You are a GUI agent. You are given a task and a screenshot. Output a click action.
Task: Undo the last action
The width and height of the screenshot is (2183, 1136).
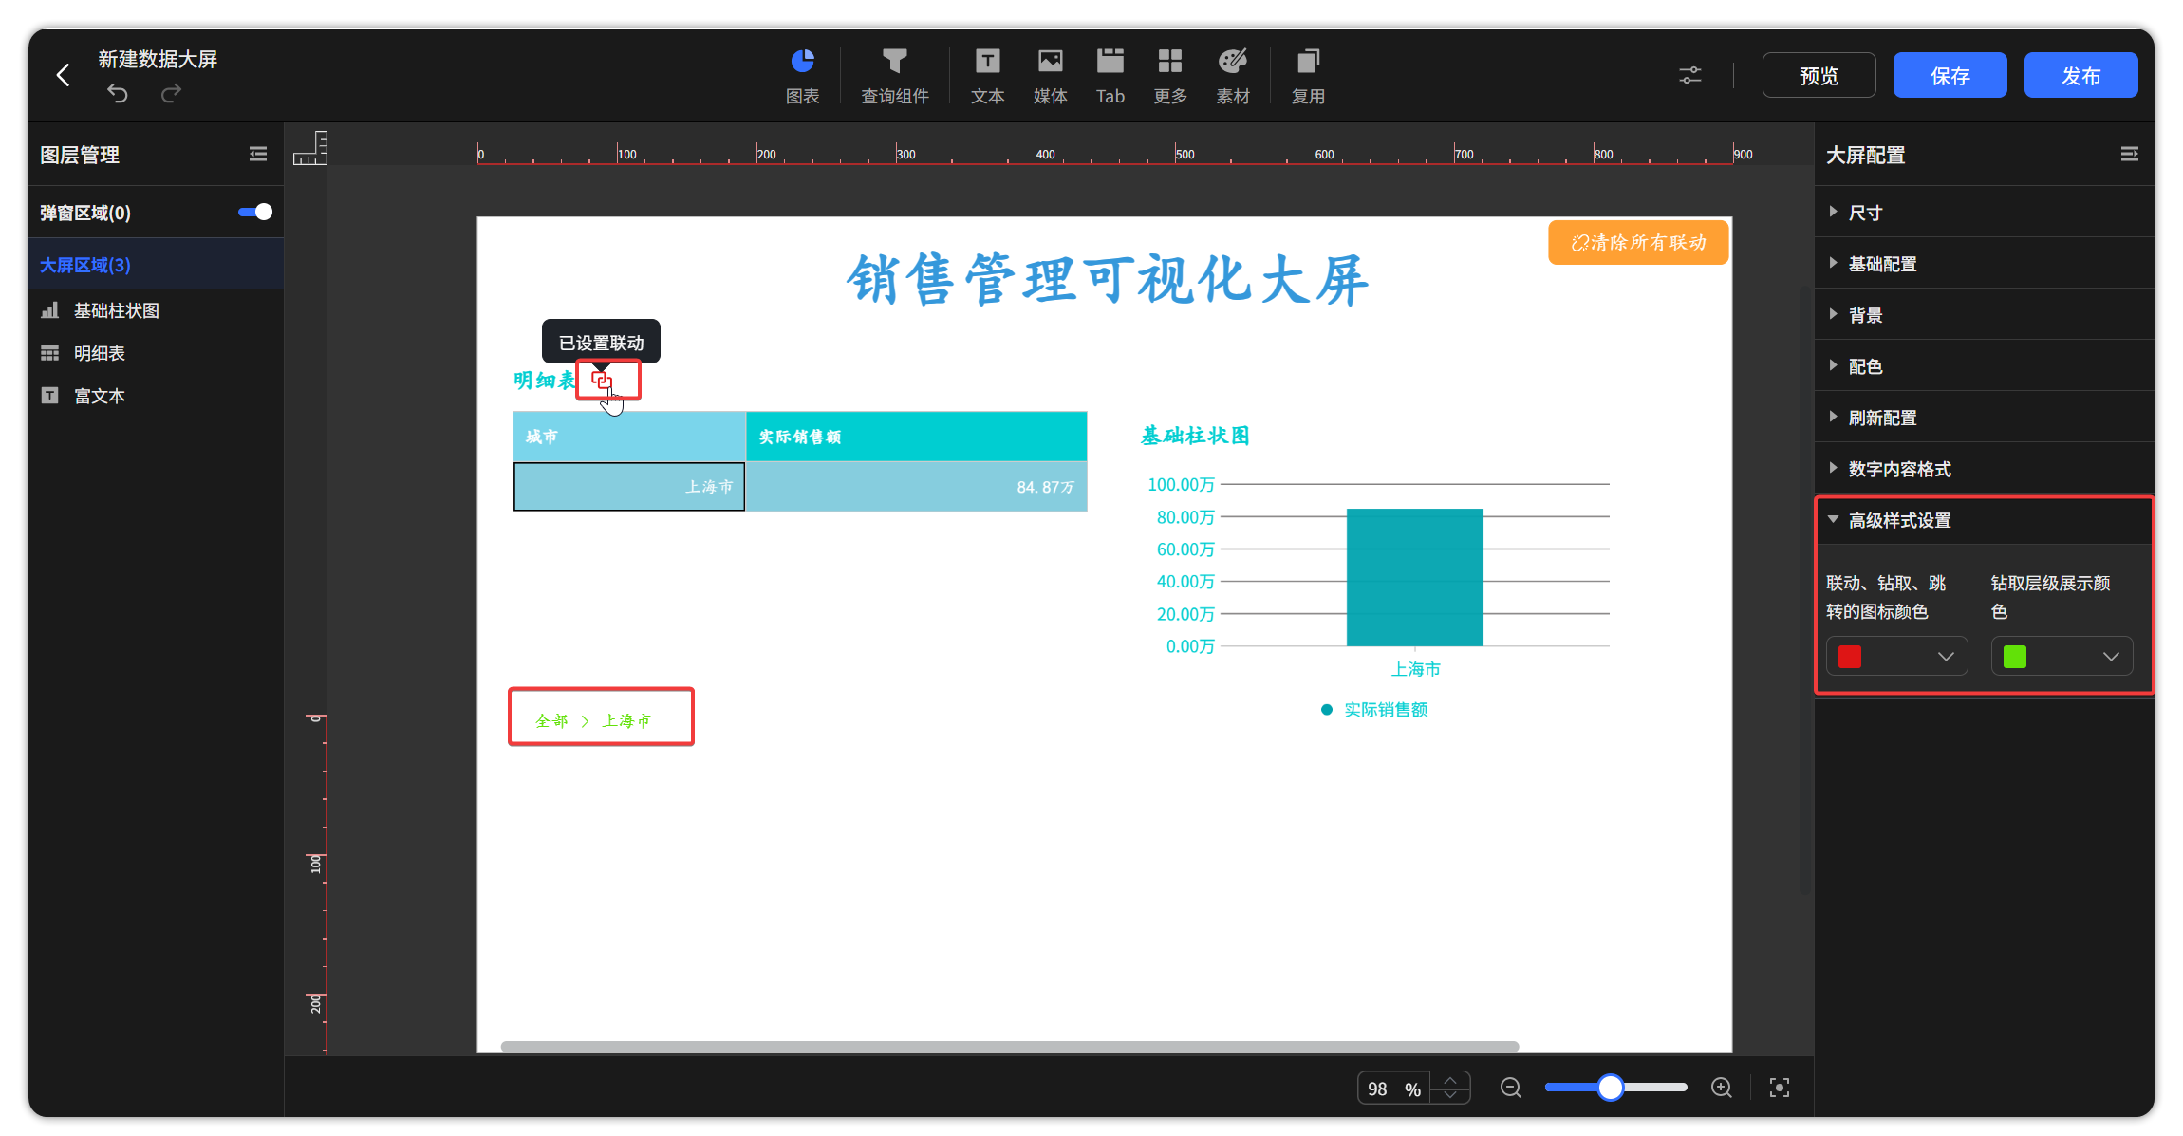[117, 93]
